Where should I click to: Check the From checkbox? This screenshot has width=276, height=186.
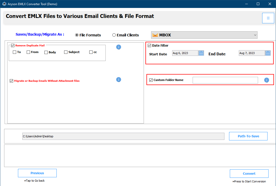[x=28, y=52]
